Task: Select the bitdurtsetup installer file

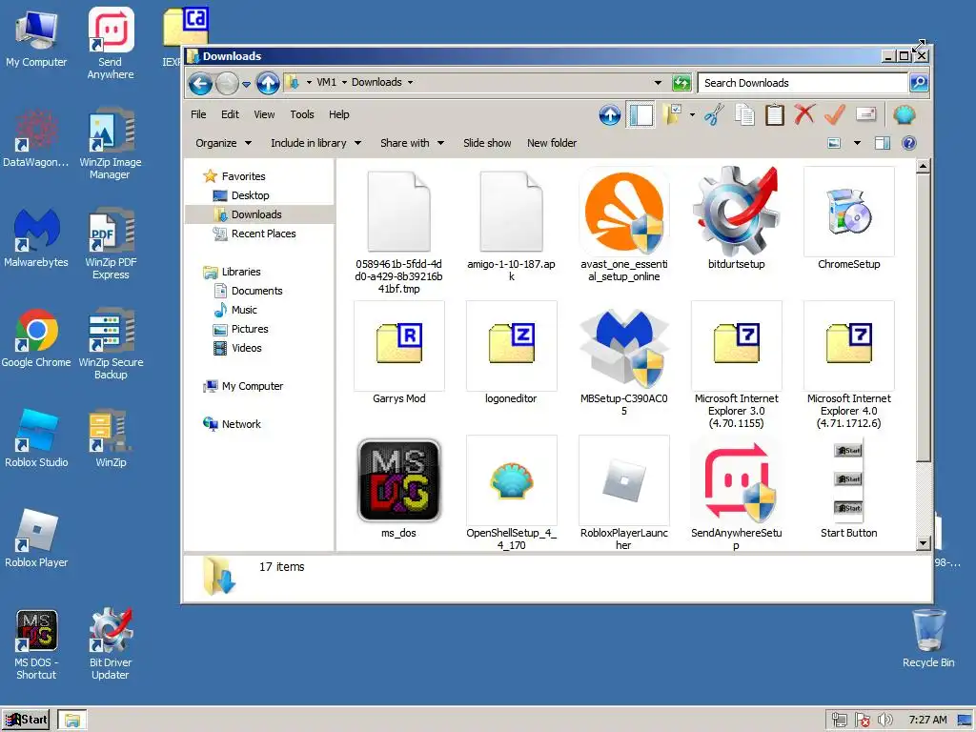Action: tap(737, 218)
